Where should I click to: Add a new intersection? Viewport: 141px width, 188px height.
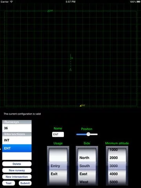17,177
